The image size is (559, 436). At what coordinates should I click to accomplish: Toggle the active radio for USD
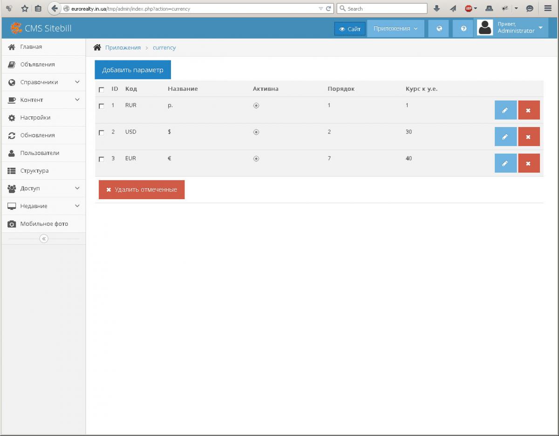256,132
